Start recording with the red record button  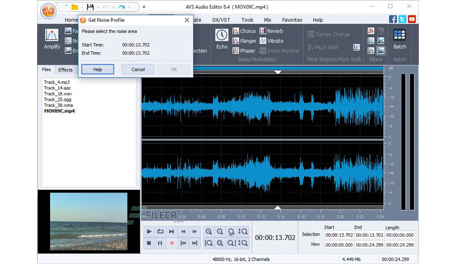click(x=172, y=243)
